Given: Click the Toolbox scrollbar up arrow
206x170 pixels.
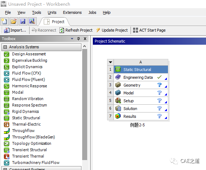Looking at the screenshot, I should [x=85, y=46].
